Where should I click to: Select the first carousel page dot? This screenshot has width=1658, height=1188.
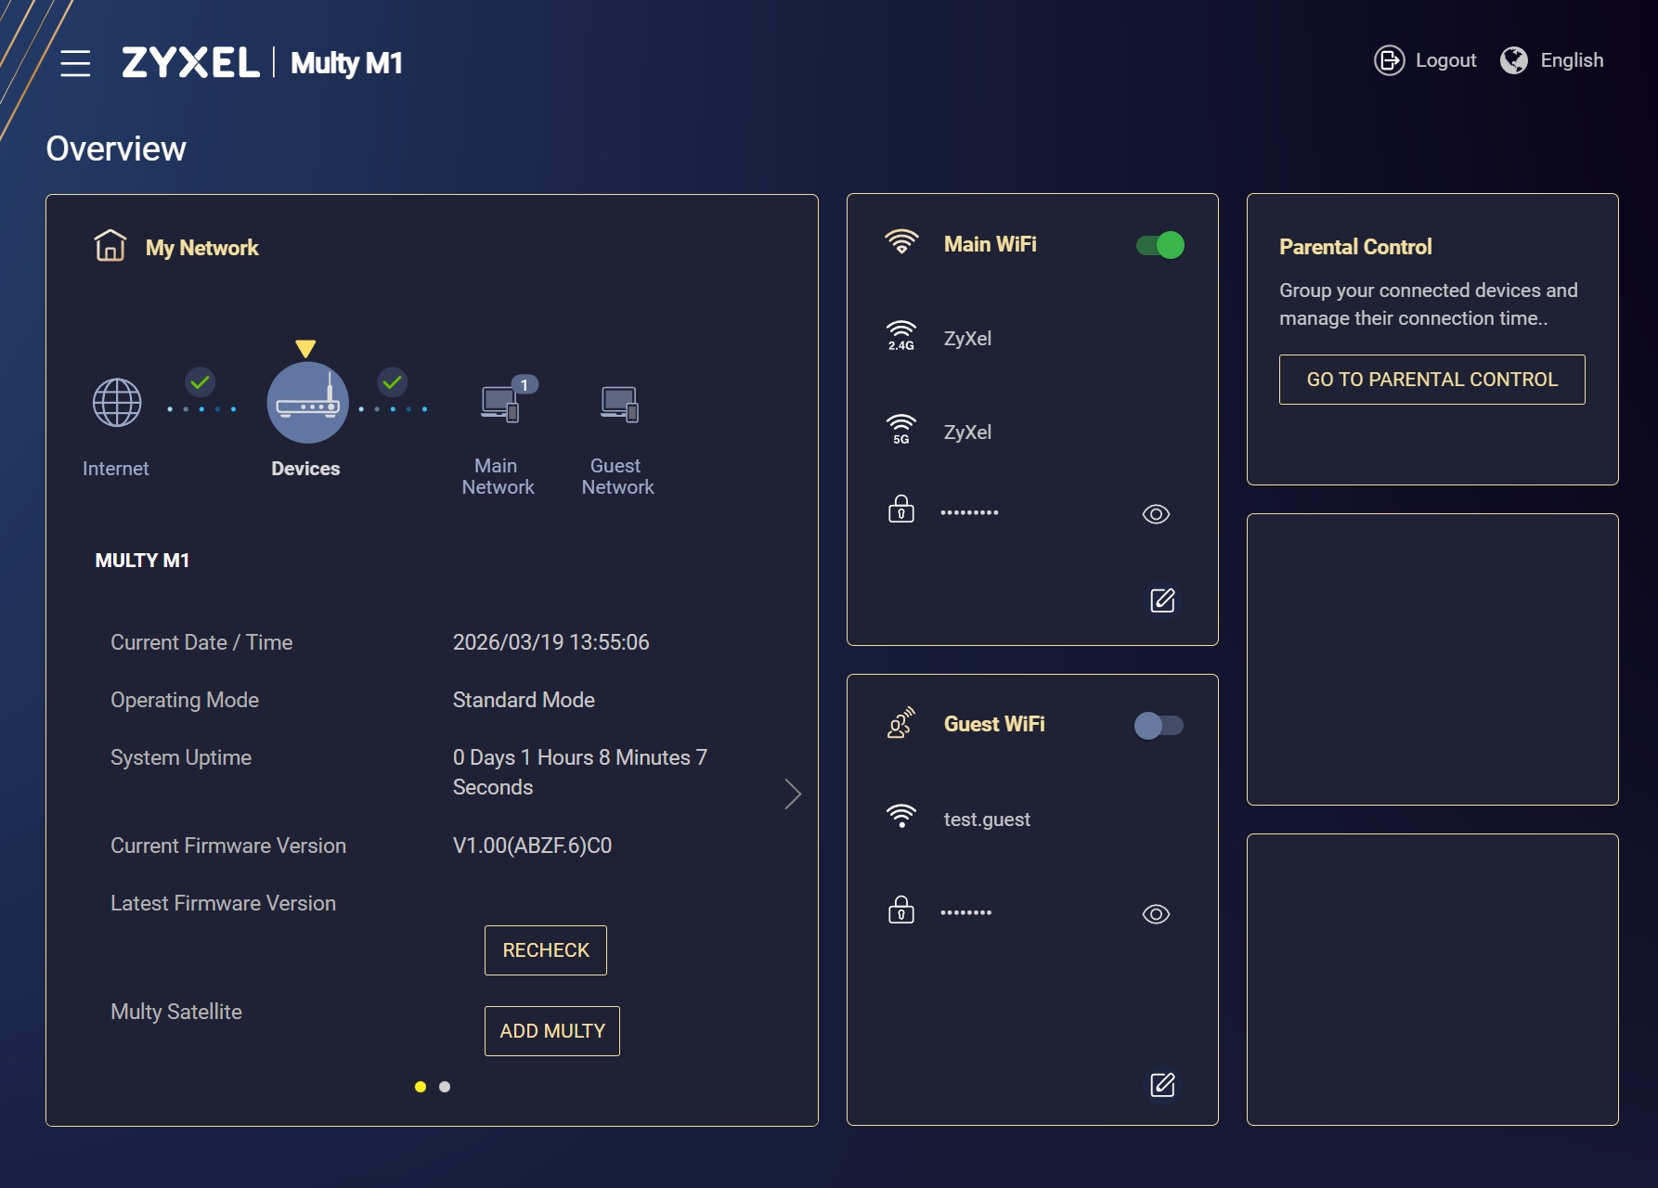point(421,1087)
